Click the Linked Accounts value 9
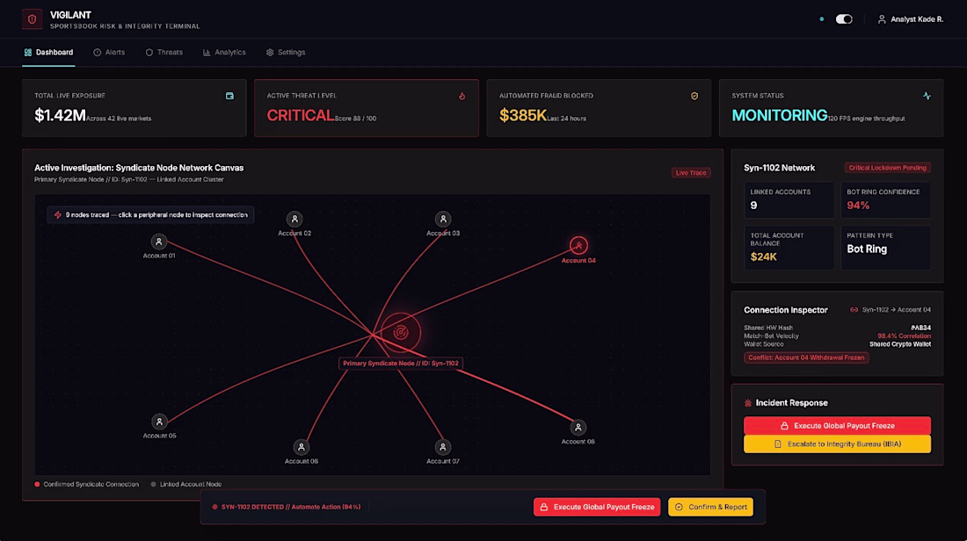967x541 pixels. point(753,206)
